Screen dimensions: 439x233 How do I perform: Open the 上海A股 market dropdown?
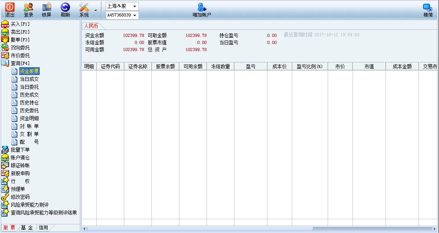[x=122, y=6]
